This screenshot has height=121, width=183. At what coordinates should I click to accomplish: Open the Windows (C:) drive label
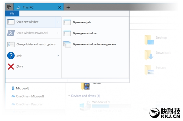pos(101,102)
